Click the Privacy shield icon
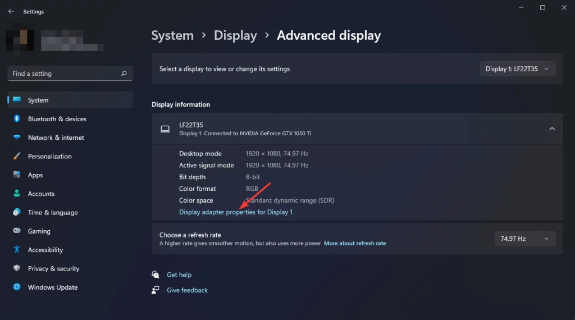575x320 pixels. (17, 268)
